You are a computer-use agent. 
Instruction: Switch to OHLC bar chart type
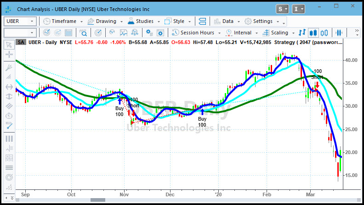point(302,33)
